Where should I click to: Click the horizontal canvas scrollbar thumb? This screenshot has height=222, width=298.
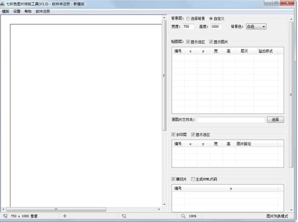pos(56,209)
